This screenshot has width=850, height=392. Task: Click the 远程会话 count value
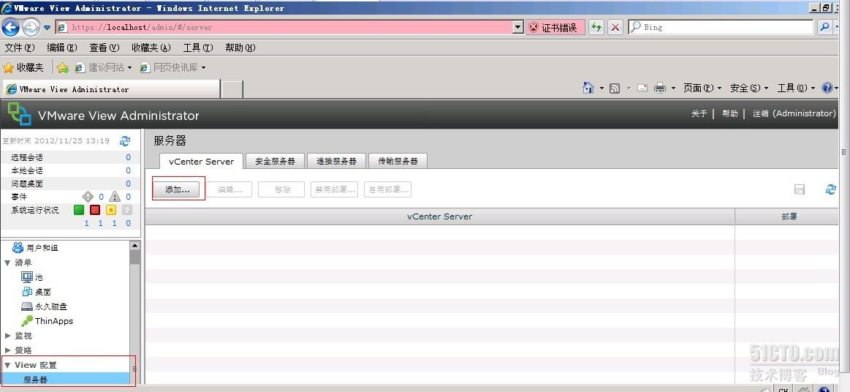coord(129,157)
